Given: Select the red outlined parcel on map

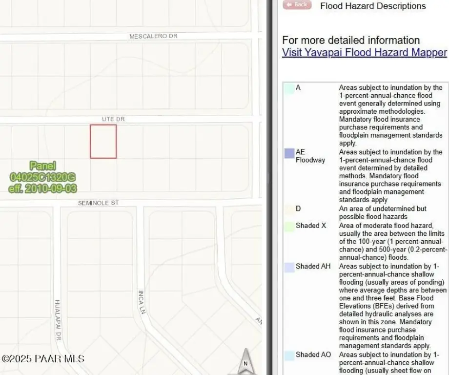Looking at the screenshot, I should coord(103,142).
